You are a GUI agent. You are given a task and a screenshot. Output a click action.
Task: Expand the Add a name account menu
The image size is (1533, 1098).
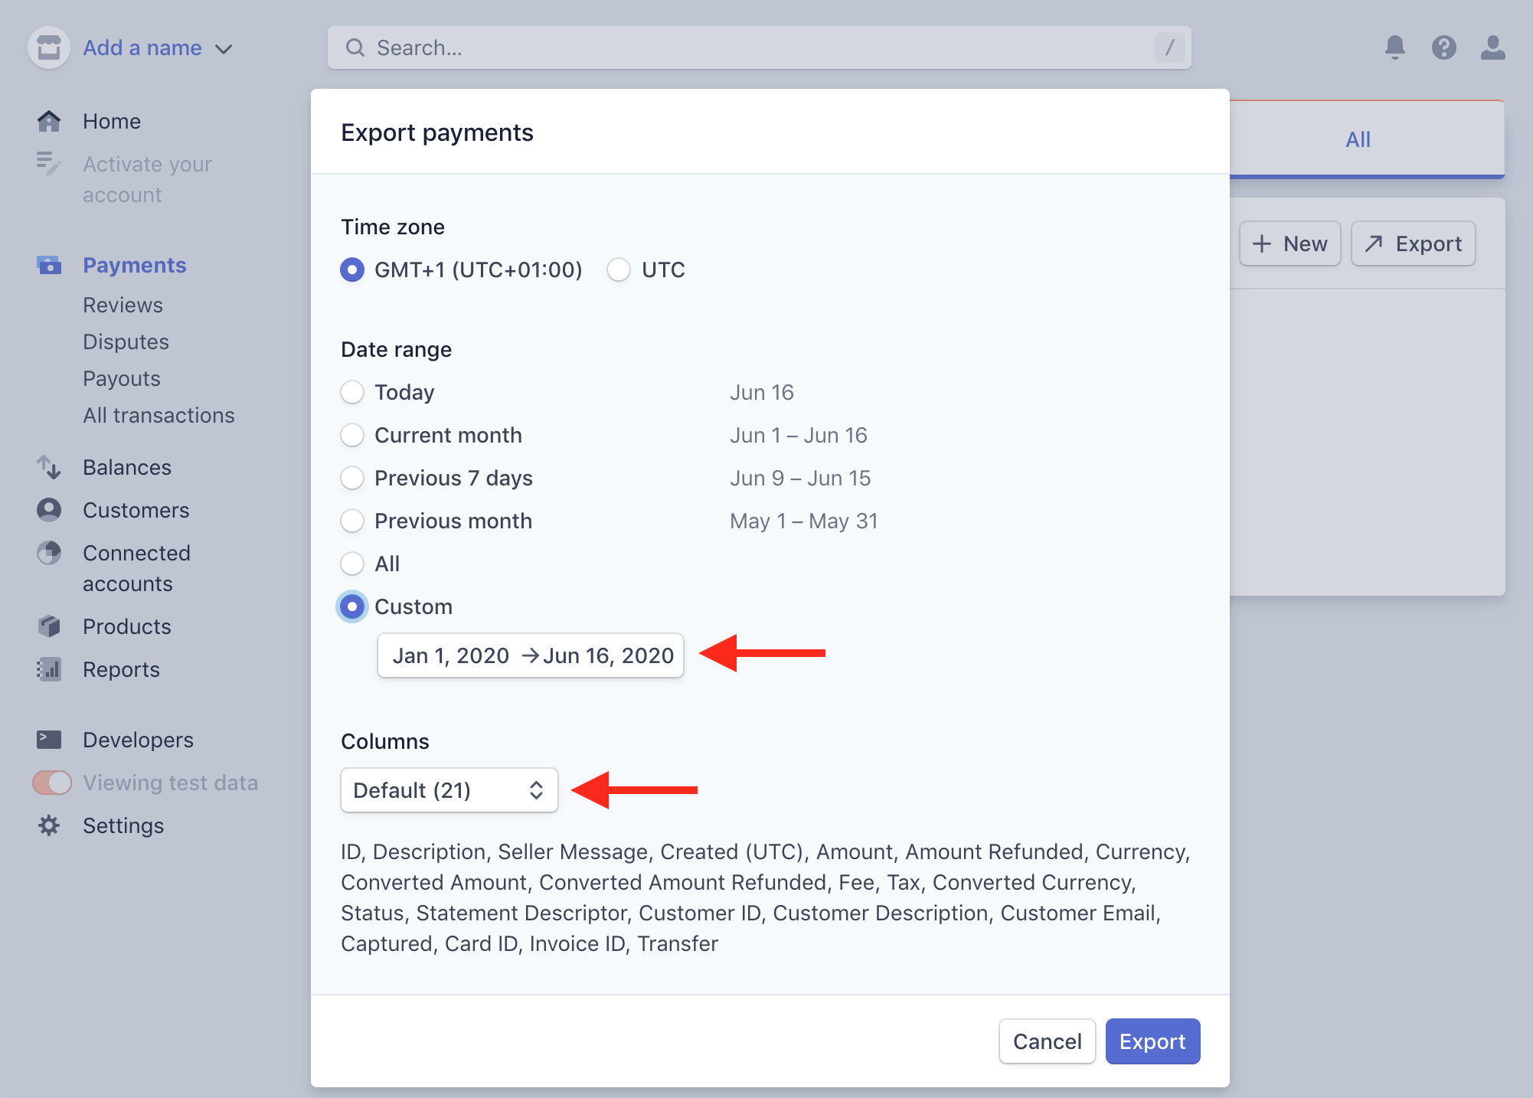pyautogui.click(x=157, y=48)
